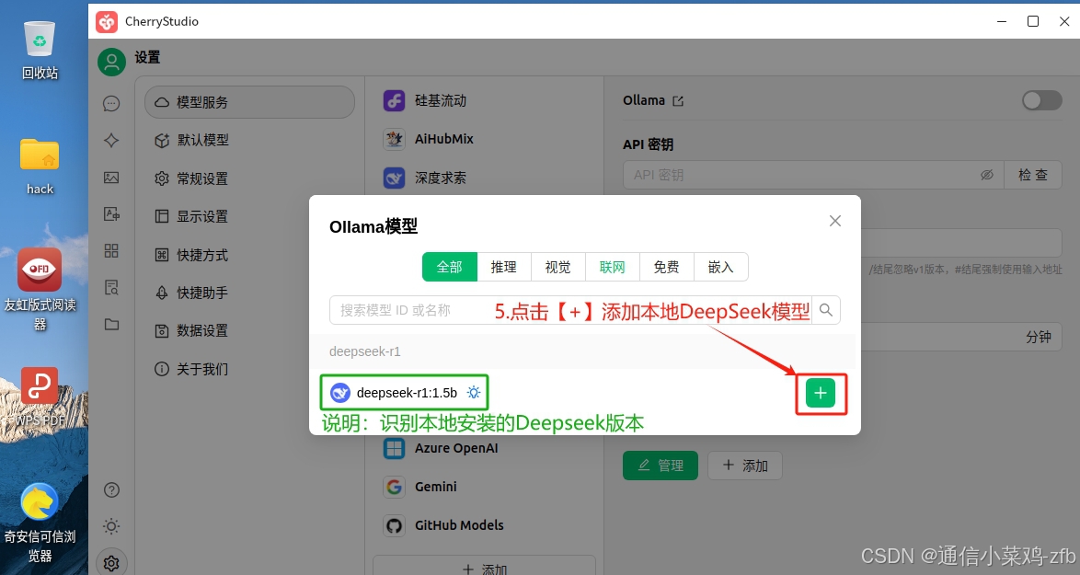
Task: Select the AiHubMix provider
Action: tap(484, 139)
